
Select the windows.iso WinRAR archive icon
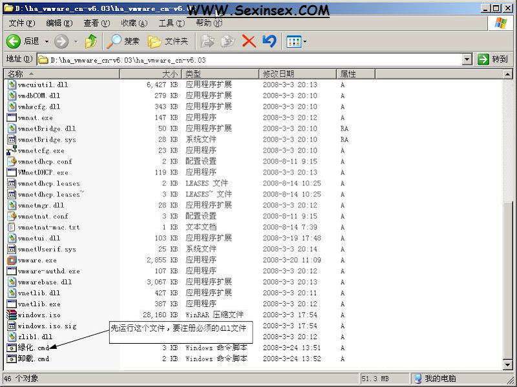click(x=12, y=315)
